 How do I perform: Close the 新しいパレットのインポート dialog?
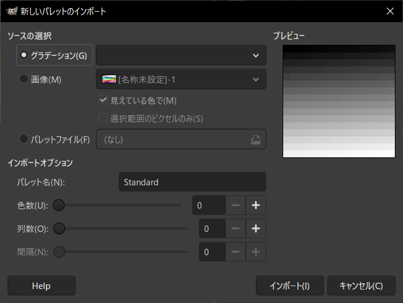[390, 11]
